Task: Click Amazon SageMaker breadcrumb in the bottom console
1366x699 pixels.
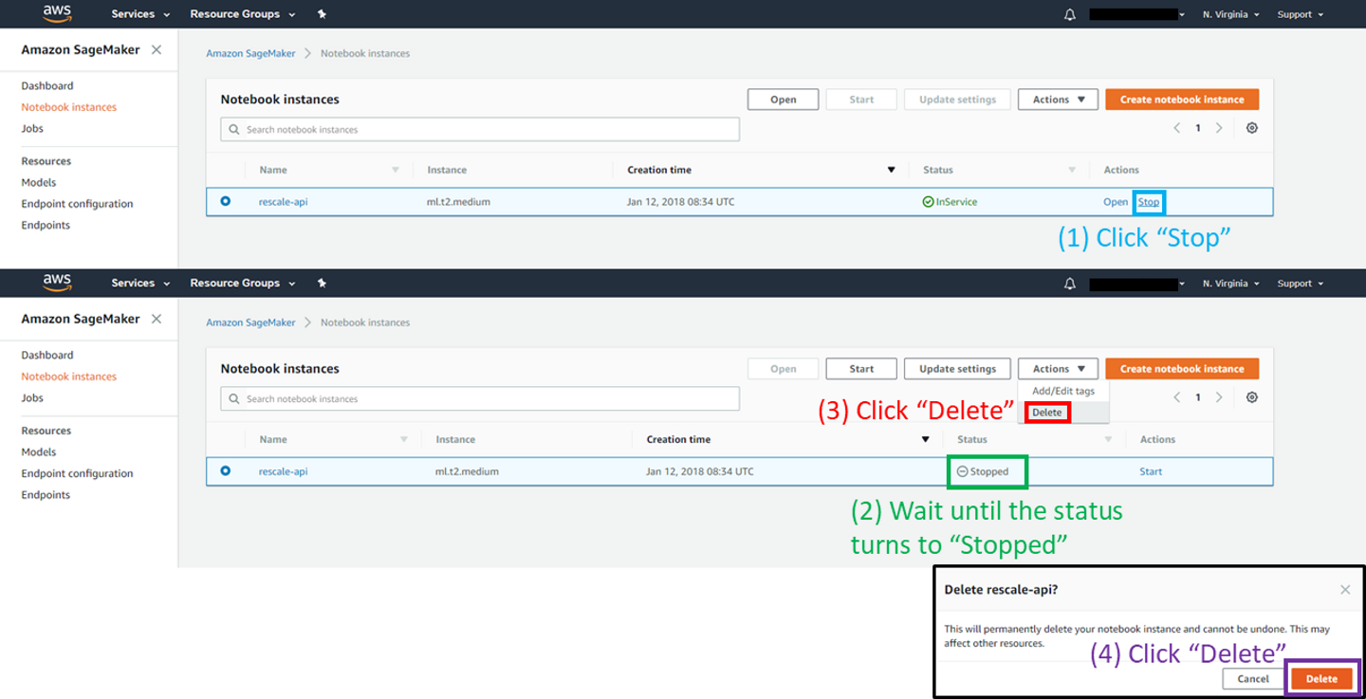Action: 251,322
